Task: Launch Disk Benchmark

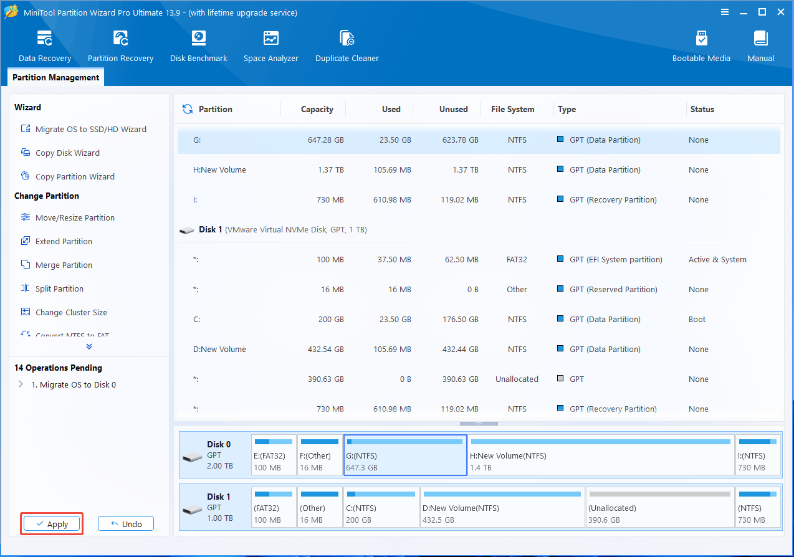Action: pos(198,46)
